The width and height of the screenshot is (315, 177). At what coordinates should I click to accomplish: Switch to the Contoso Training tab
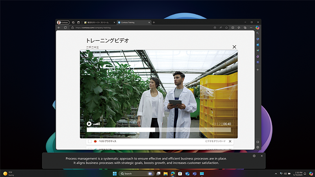tap(134, 22)
